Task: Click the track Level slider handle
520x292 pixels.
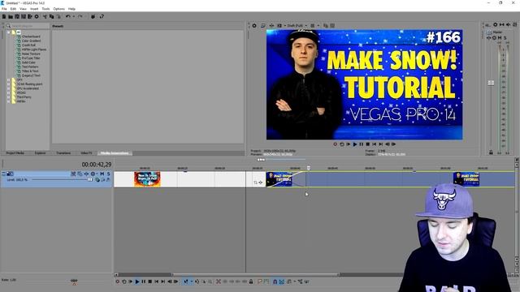Action: coord(89,180)
